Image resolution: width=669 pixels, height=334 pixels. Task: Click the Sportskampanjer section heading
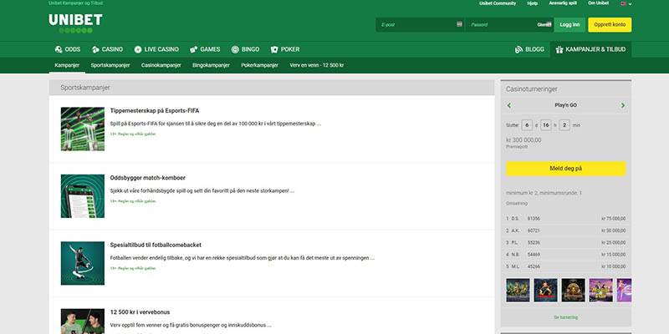point(85,88)
